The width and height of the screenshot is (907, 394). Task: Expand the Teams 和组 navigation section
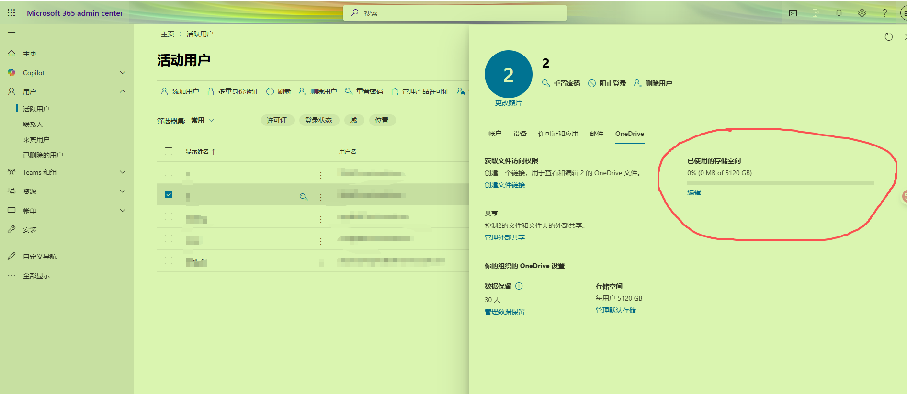coord(123,172)
